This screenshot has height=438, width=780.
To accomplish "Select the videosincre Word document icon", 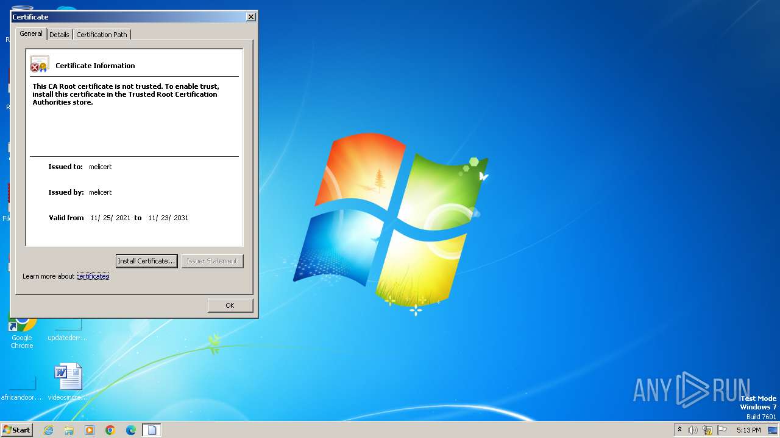I will 68,382.
